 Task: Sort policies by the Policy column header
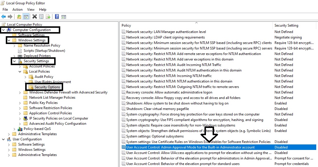(126, 25)
